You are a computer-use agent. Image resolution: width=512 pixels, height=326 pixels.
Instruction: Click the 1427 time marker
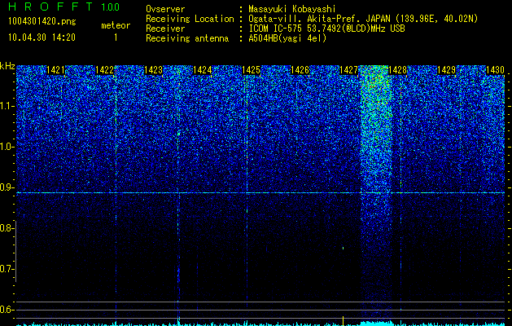pos(348,70)
